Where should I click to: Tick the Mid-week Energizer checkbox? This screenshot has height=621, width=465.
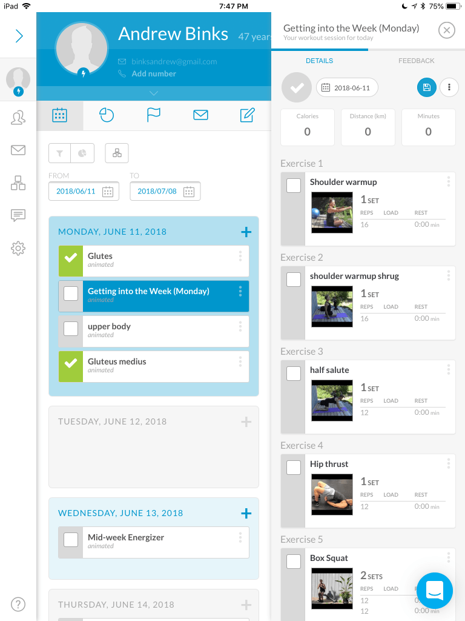point(71,540)
